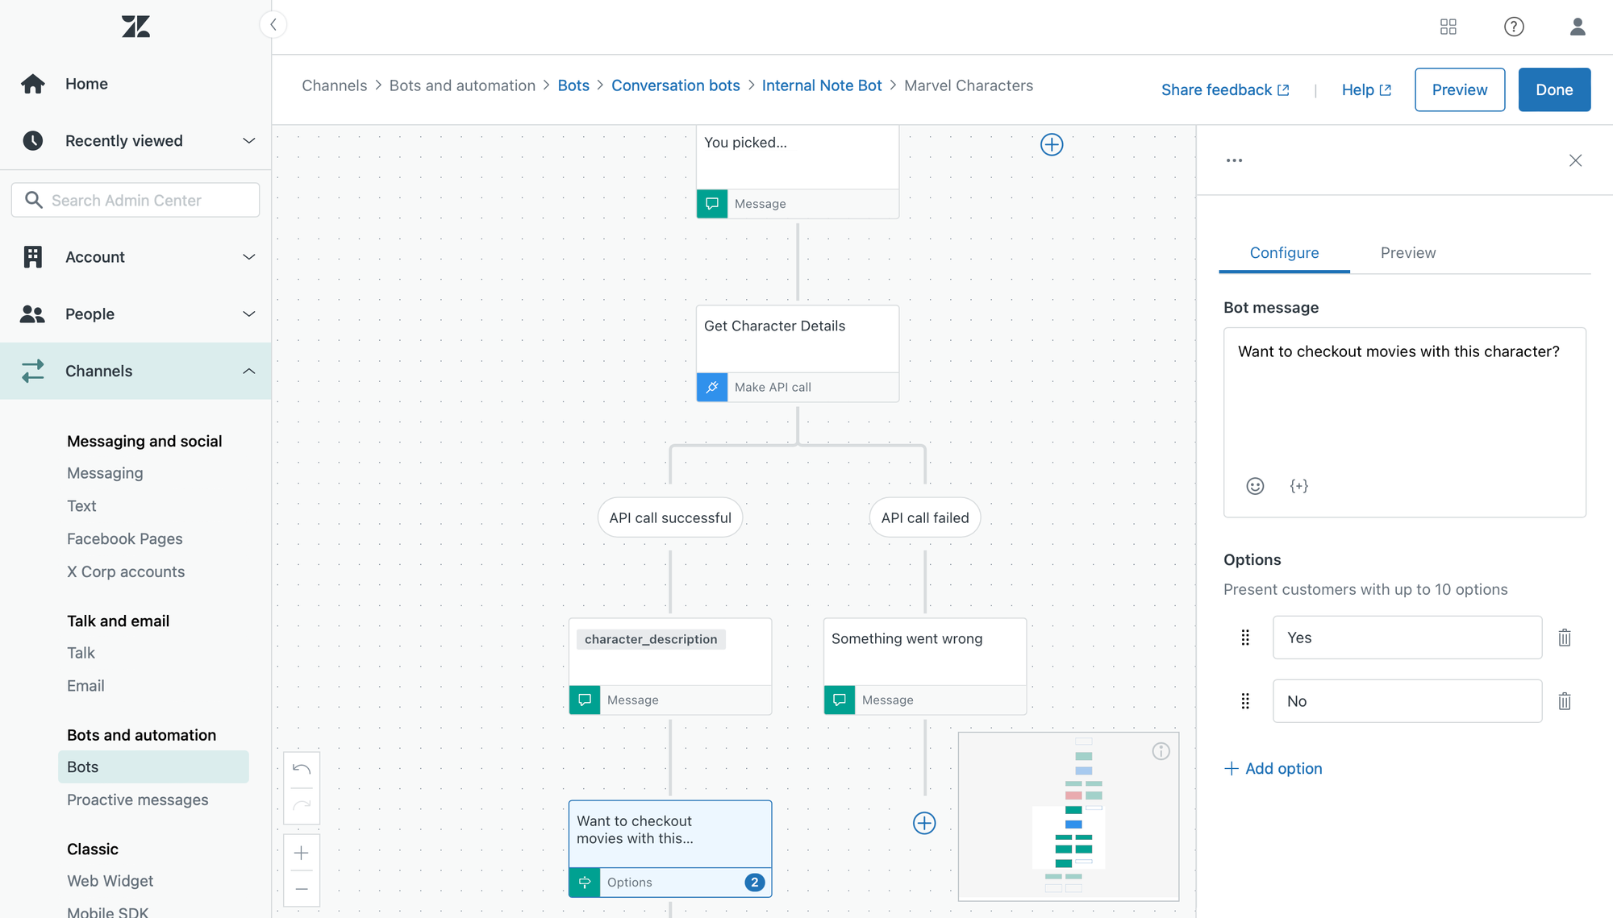The height and width of the screenshot is (918, 1613).
Task: Delete the No option with the trash icon
Action: point(1565,701)
